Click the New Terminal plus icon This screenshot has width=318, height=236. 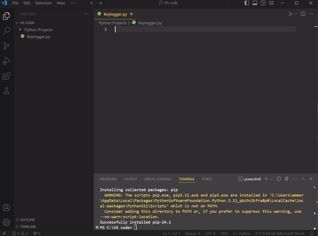point(266,179)
